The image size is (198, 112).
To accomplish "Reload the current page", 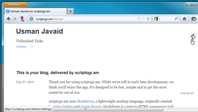I will click(x=148, y=19).
